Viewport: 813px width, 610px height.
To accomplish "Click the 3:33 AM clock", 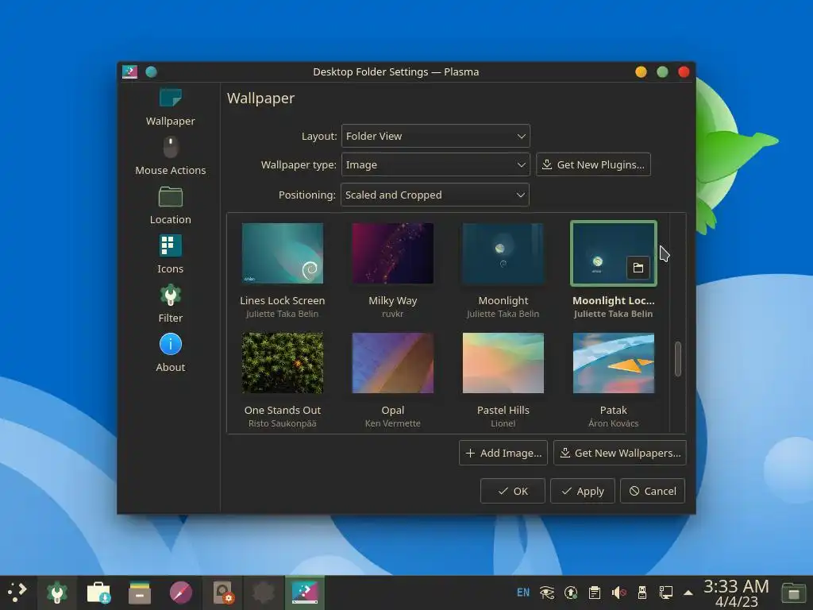I will [x=736, y=586].
